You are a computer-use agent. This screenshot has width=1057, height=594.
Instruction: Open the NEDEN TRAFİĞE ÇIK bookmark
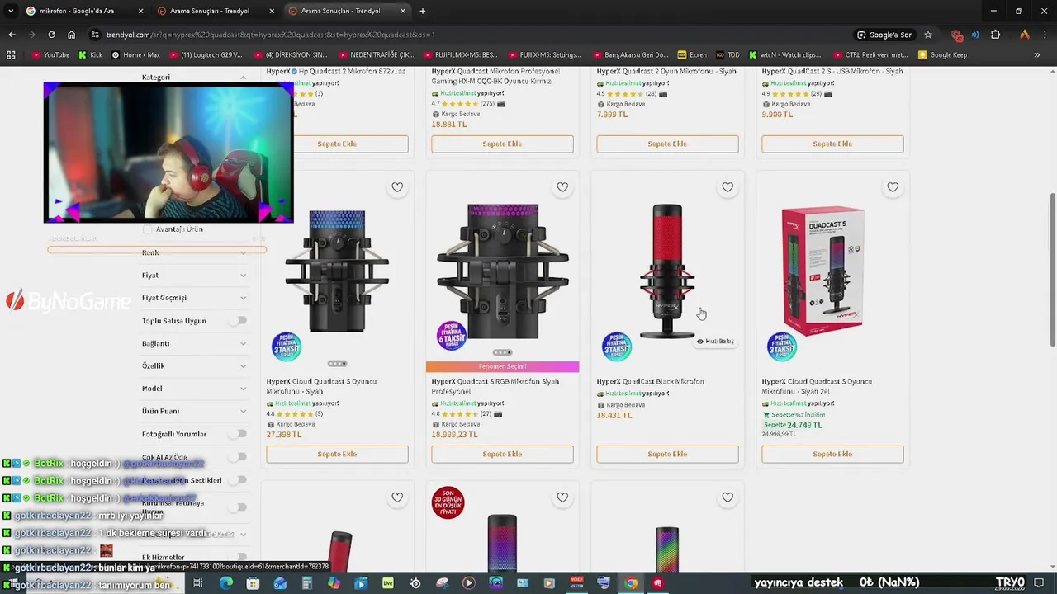click(x=376, y=55)
